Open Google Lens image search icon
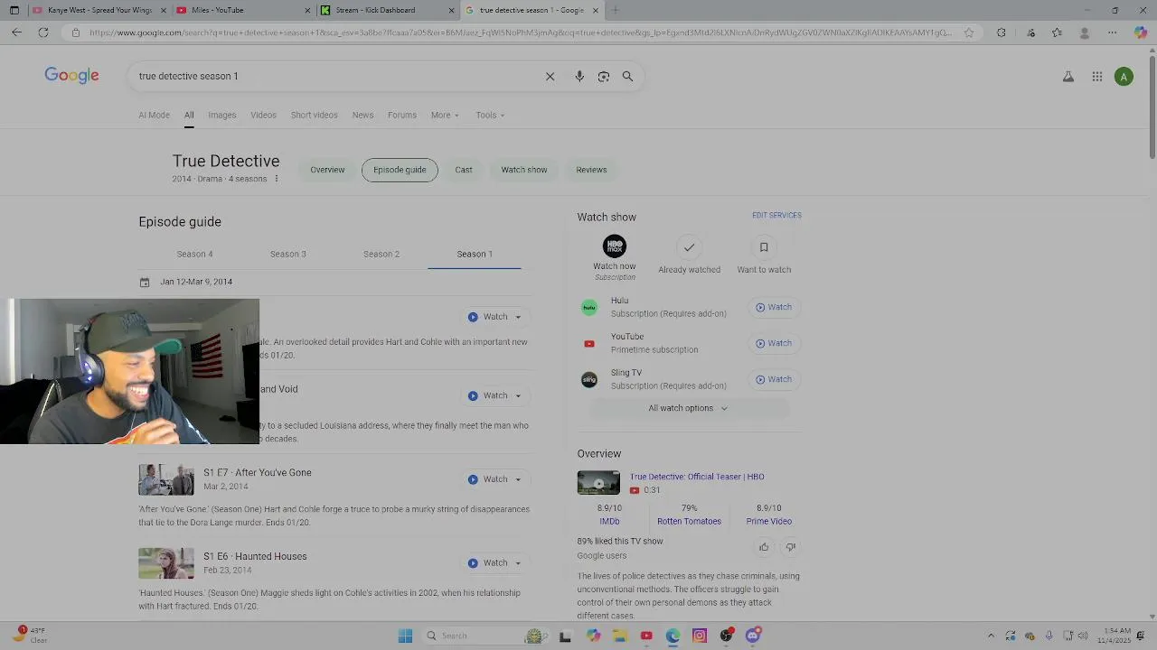This screenshot has height=650, width=1157. pyautogui.click(x=604, y=77)
